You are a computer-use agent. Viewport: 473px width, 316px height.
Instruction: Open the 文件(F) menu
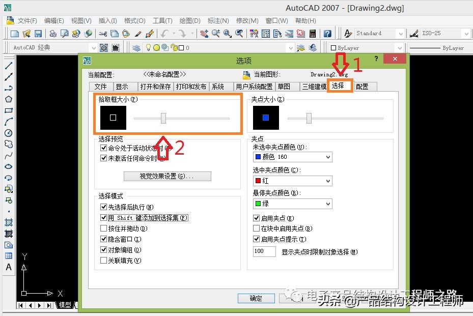(27, 21)
